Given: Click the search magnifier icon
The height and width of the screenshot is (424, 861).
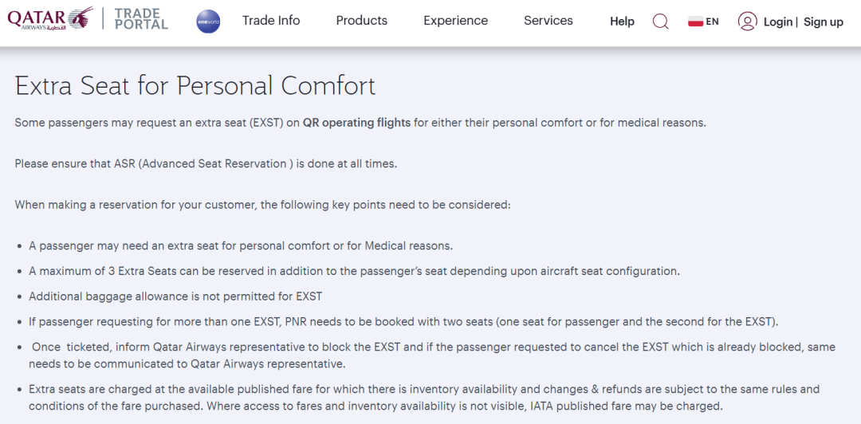Looking at the screenshot, I should (661, 22).
